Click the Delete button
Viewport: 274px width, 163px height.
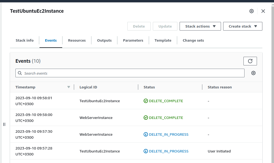[139, 26]
